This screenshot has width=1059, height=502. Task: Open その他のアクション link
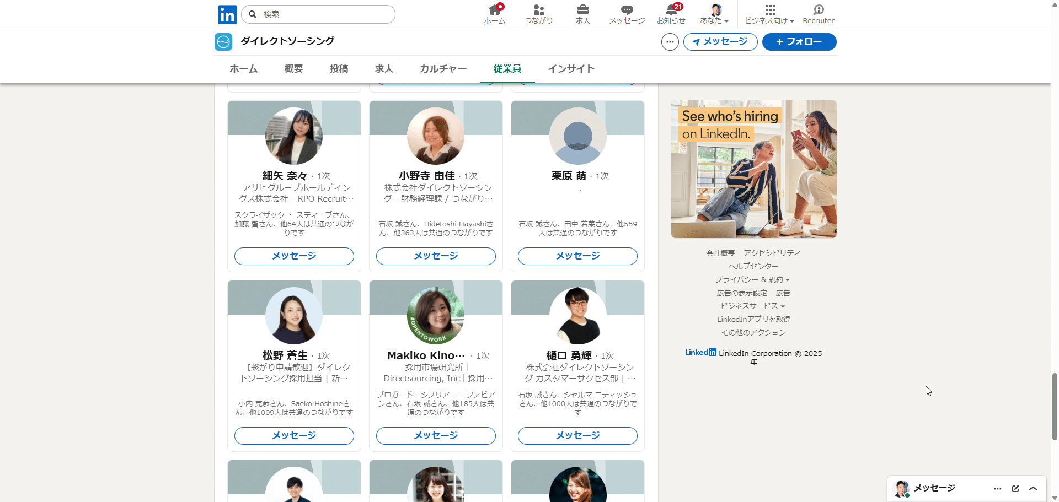(753, 332)
